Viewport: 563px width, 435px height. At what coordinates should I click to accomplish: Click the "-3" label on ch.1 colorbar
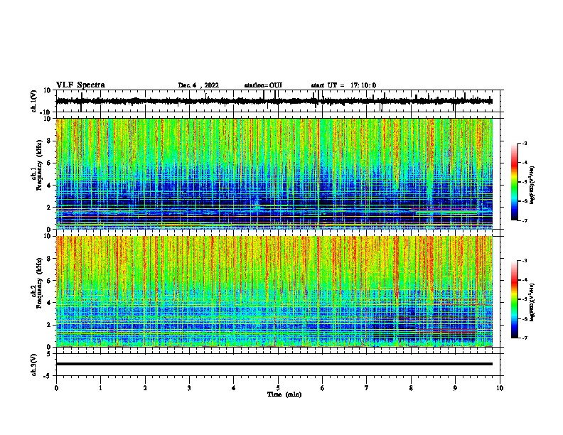click(x=525, y=143)
